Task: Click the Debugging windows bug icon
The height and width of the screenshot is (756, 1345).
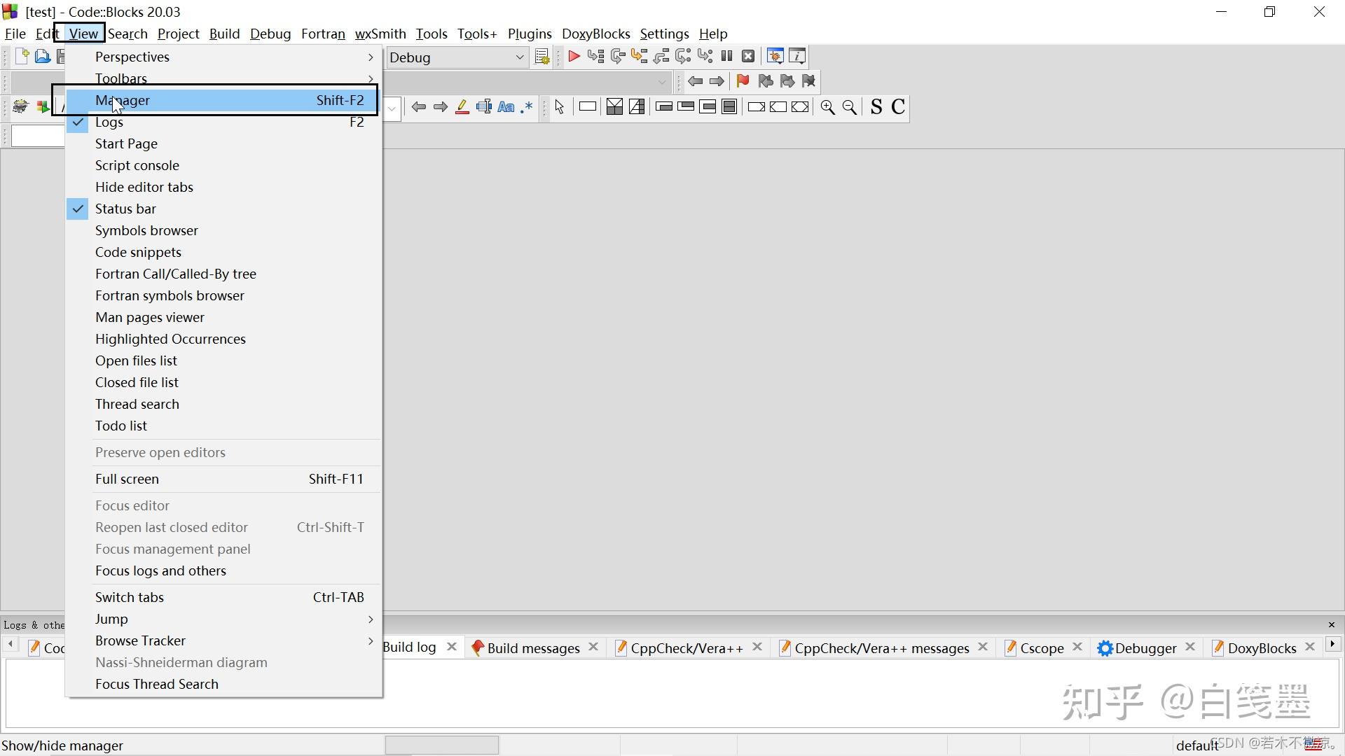Action: pos(775,57)
